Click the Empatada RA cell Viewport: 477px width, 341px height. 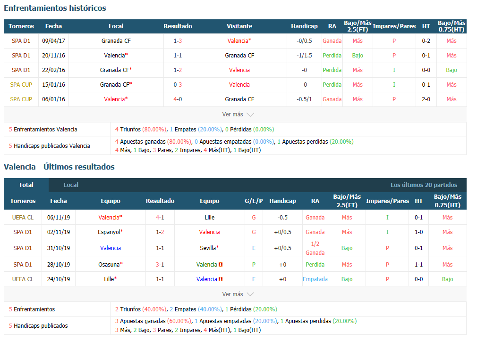pyautogui.click(x=315, y=279)
